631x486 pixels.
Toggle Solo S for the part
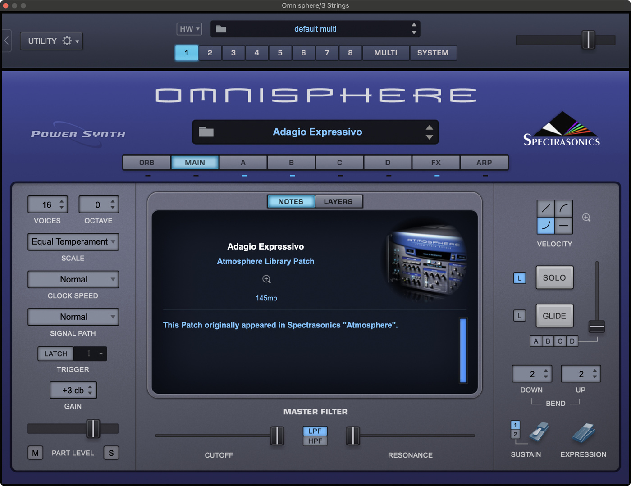tap(111, 453)
